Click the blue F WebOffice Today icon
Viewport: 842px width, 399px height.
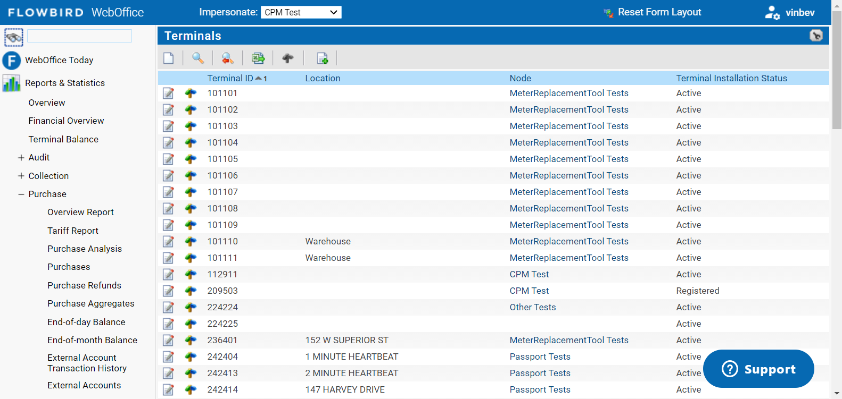pyautogui.click(x=12, y=61)
